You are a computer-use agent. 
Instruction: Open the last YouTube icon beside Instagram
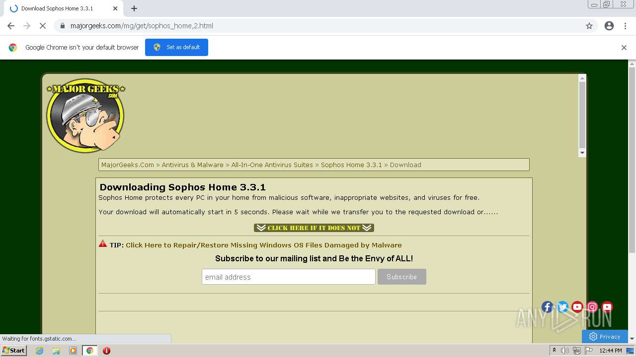point(607,307)
